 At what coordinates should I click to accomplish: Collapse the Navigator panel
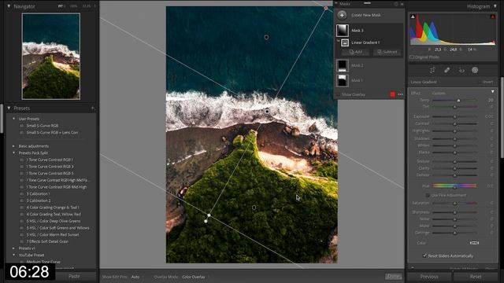pos(9,6)
